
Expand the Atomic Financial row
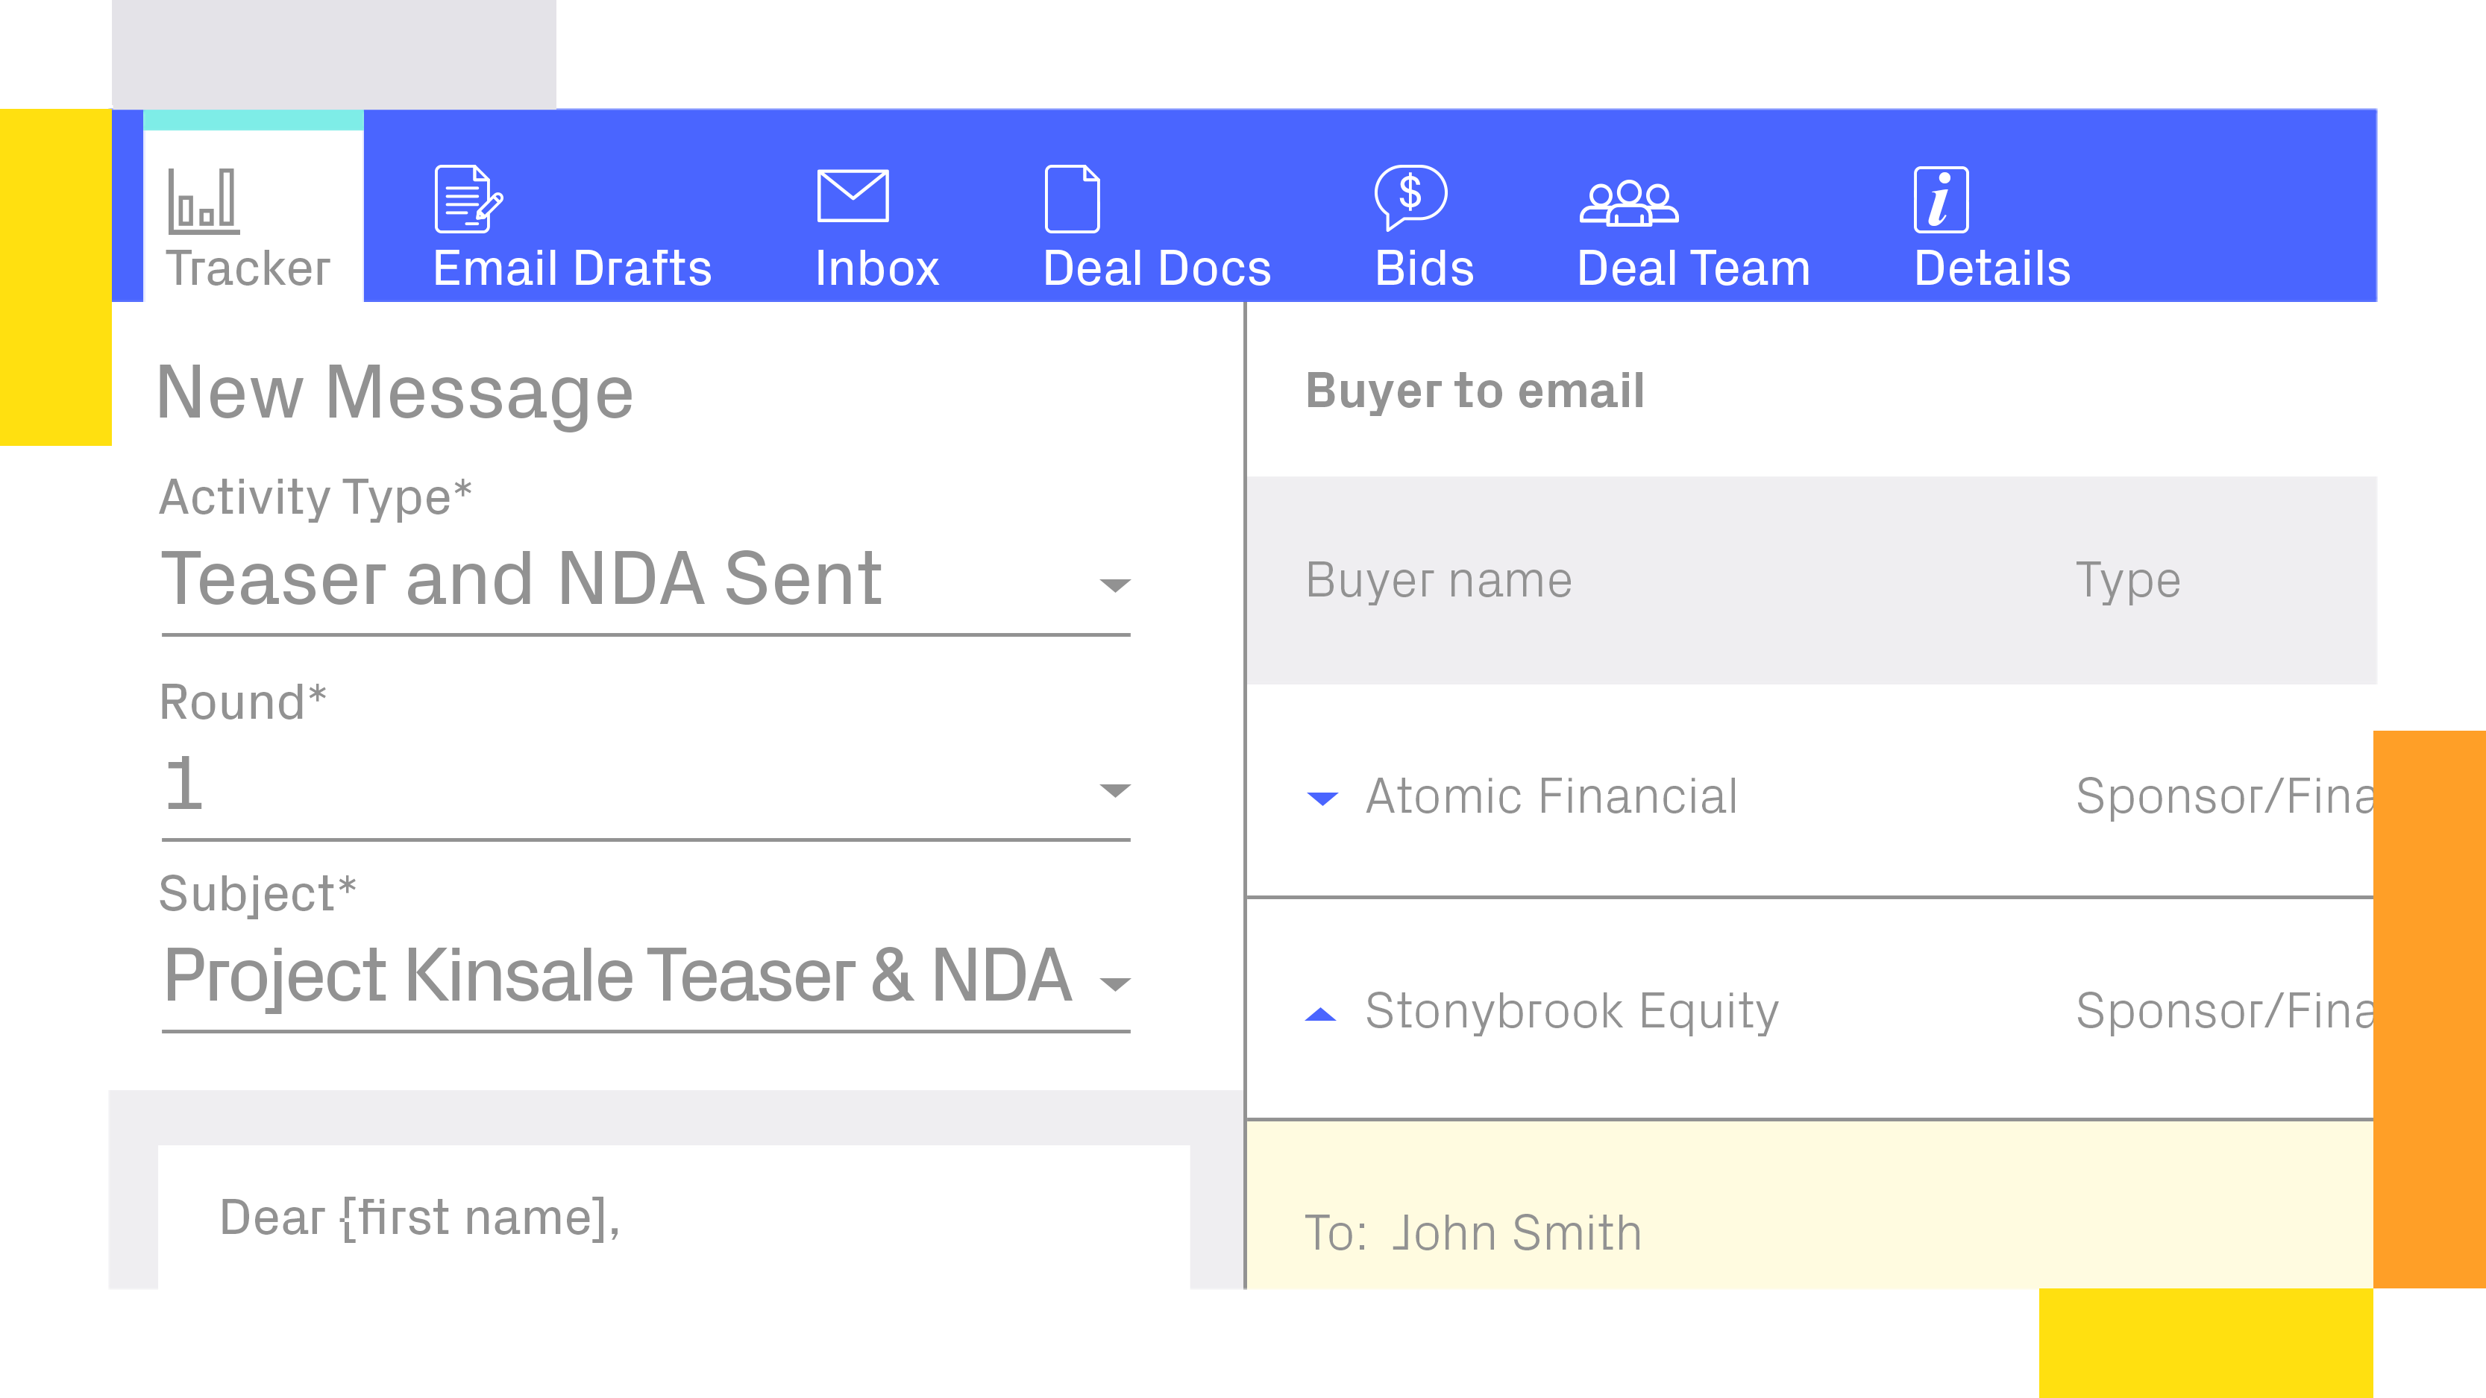coord(1321,798)
